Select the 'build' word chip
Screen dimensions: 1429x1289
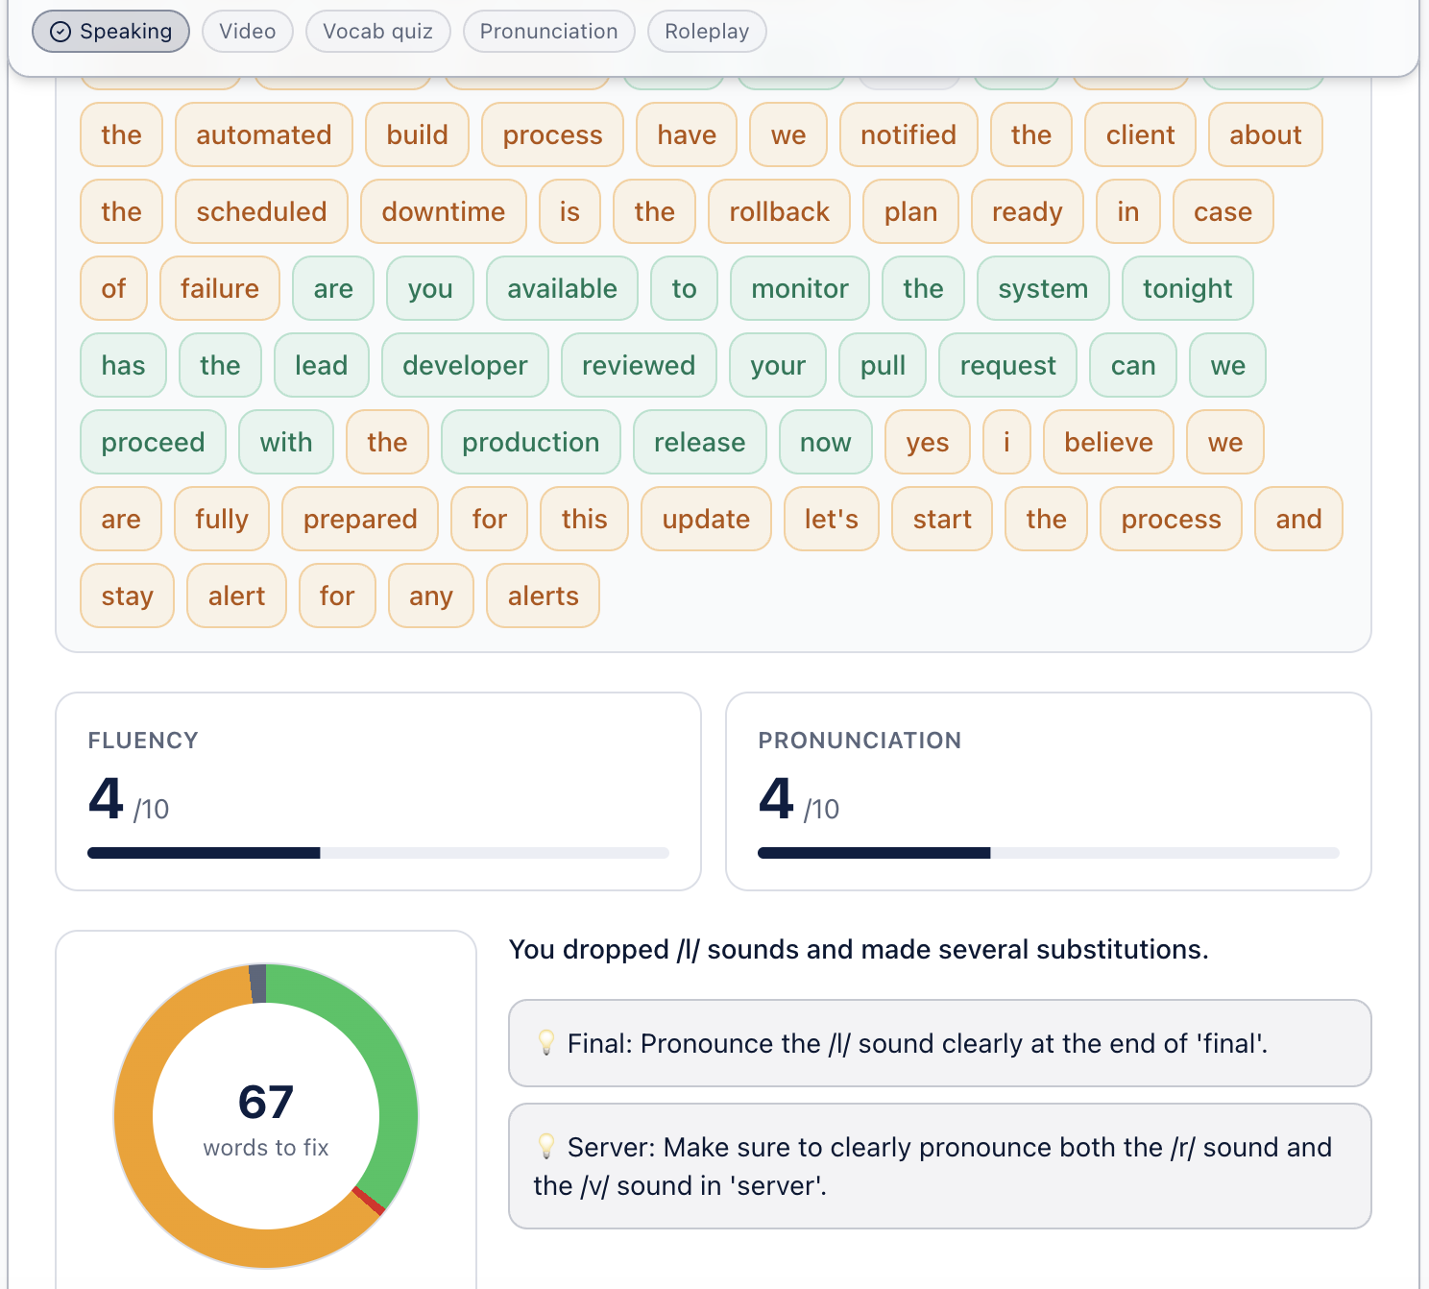click(418, 134)
